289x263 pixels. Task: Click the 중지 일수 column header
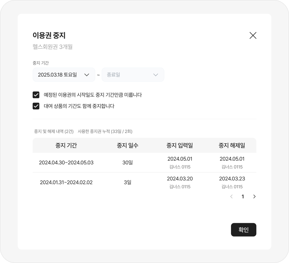click(x=127, y=145)
